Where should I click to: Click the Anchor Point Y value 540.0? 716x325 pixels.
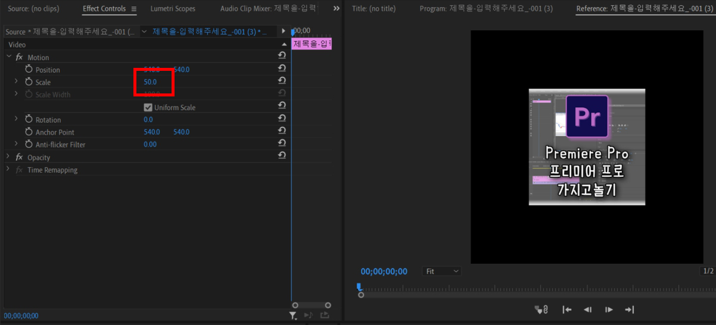click(181, 132)
